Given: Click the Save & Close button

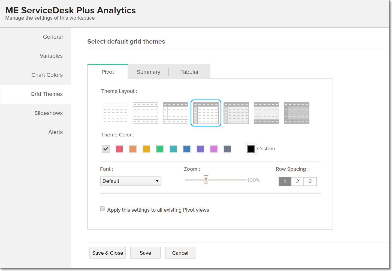Looking at the screenshot, I should (x=108, y=253).
